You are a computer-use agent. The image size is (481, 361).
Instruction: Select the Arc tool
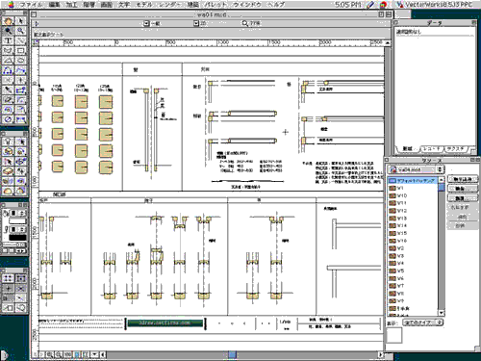[8, 61]
